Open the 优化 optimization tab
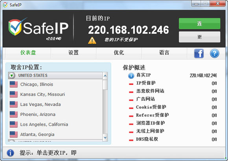The width and height of the screenshot is (228, 161). click(x=119, y=53)
